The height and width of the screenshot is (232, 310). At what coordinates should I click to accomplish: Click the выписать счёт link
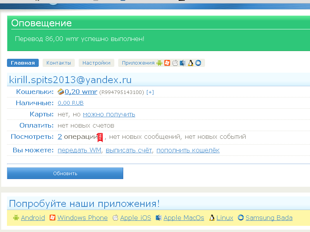point(129,150)
